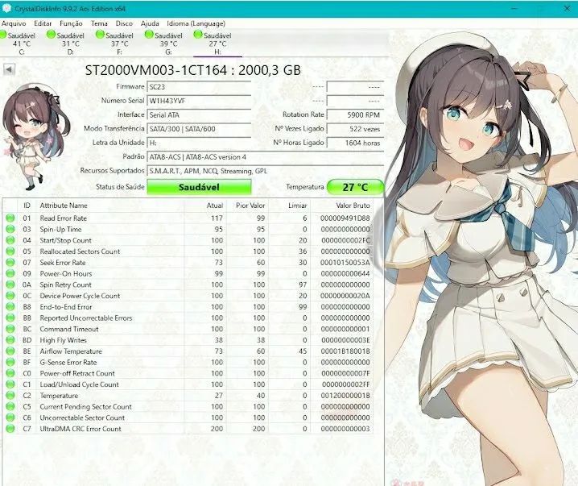This screenshot has width=578, height=486.
Task: Click the 27 °C temperature button
Action: tap(355, 187)
